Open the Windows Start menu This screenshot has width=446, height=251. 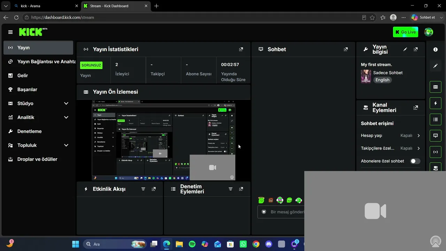(x=76, y=244)
